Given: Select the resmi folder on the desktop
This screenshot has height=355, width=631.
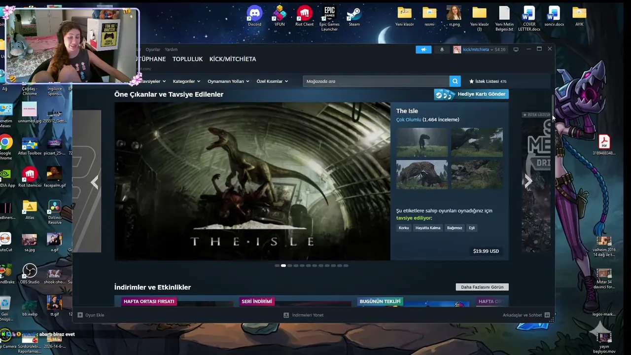Looking at the screenshot, I should coord(429,16).
